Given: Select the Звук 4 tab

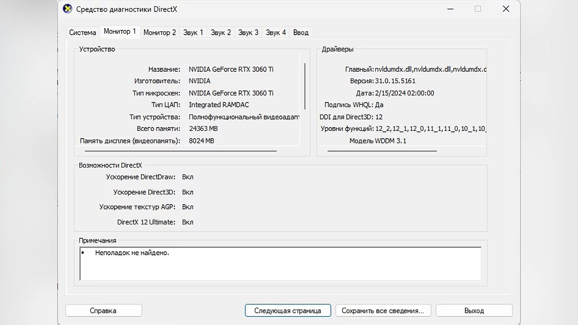Looking at the screenshot, I should point(276,33).
